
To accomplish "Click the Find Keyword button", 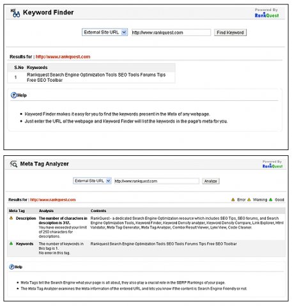I will (x=230, y=33).
